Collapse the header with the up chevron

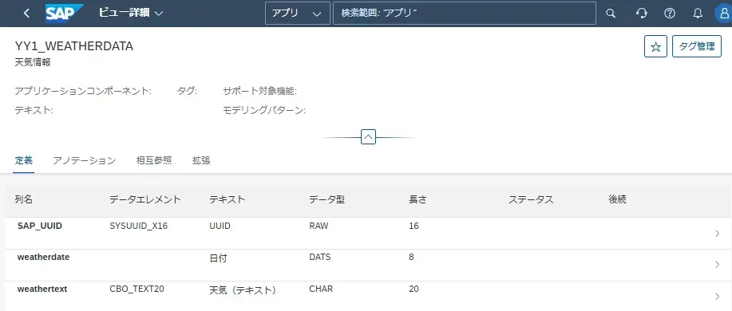(x=368, y=137)
